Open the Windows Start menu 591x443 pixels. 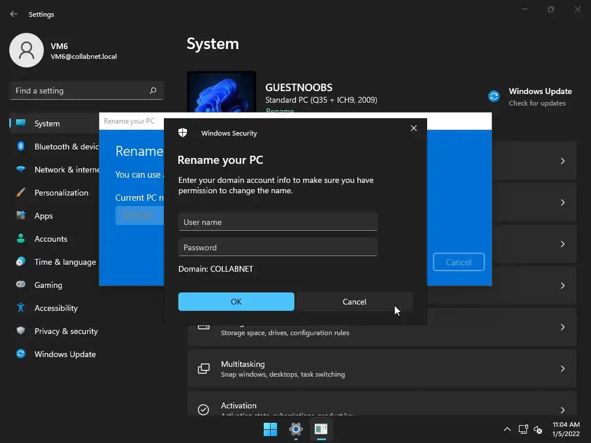point(270,429)
